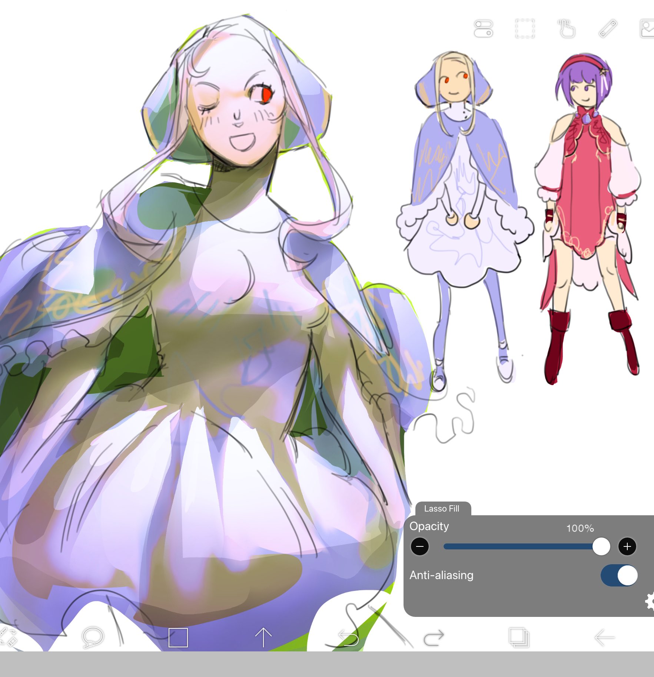Open the image material icon at top right

[647, 29]
